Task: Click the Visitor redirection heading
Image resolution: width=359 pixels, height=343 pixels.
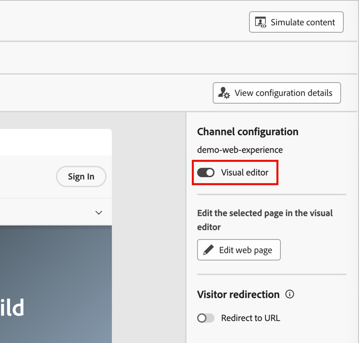Action: tap(238, 295)
